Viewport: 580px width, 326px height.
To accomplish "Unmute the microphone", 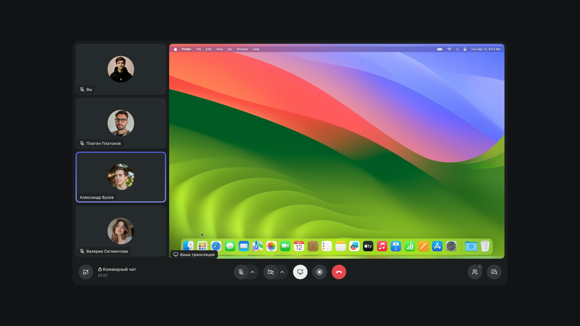I will coord(241,272).
